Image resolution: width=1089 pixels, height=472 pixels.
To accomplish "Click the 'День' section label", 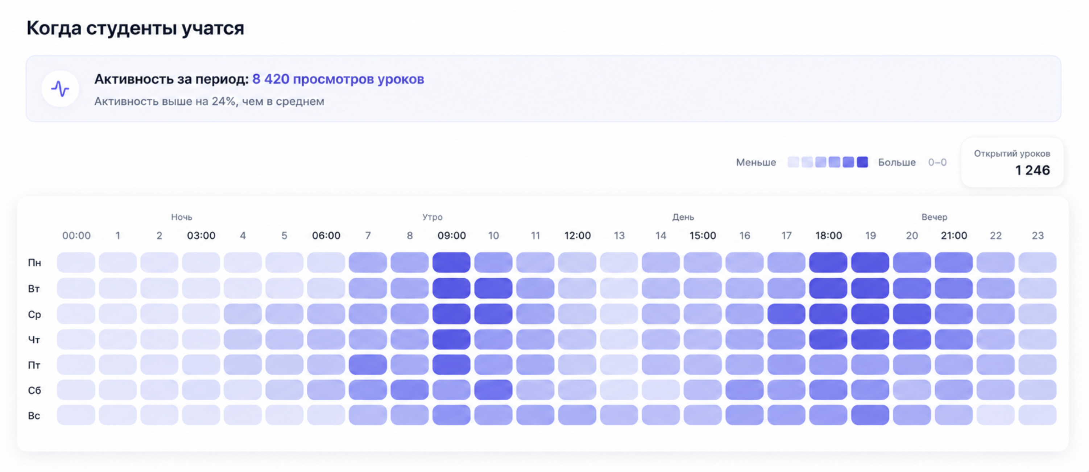I will (683, 217).
